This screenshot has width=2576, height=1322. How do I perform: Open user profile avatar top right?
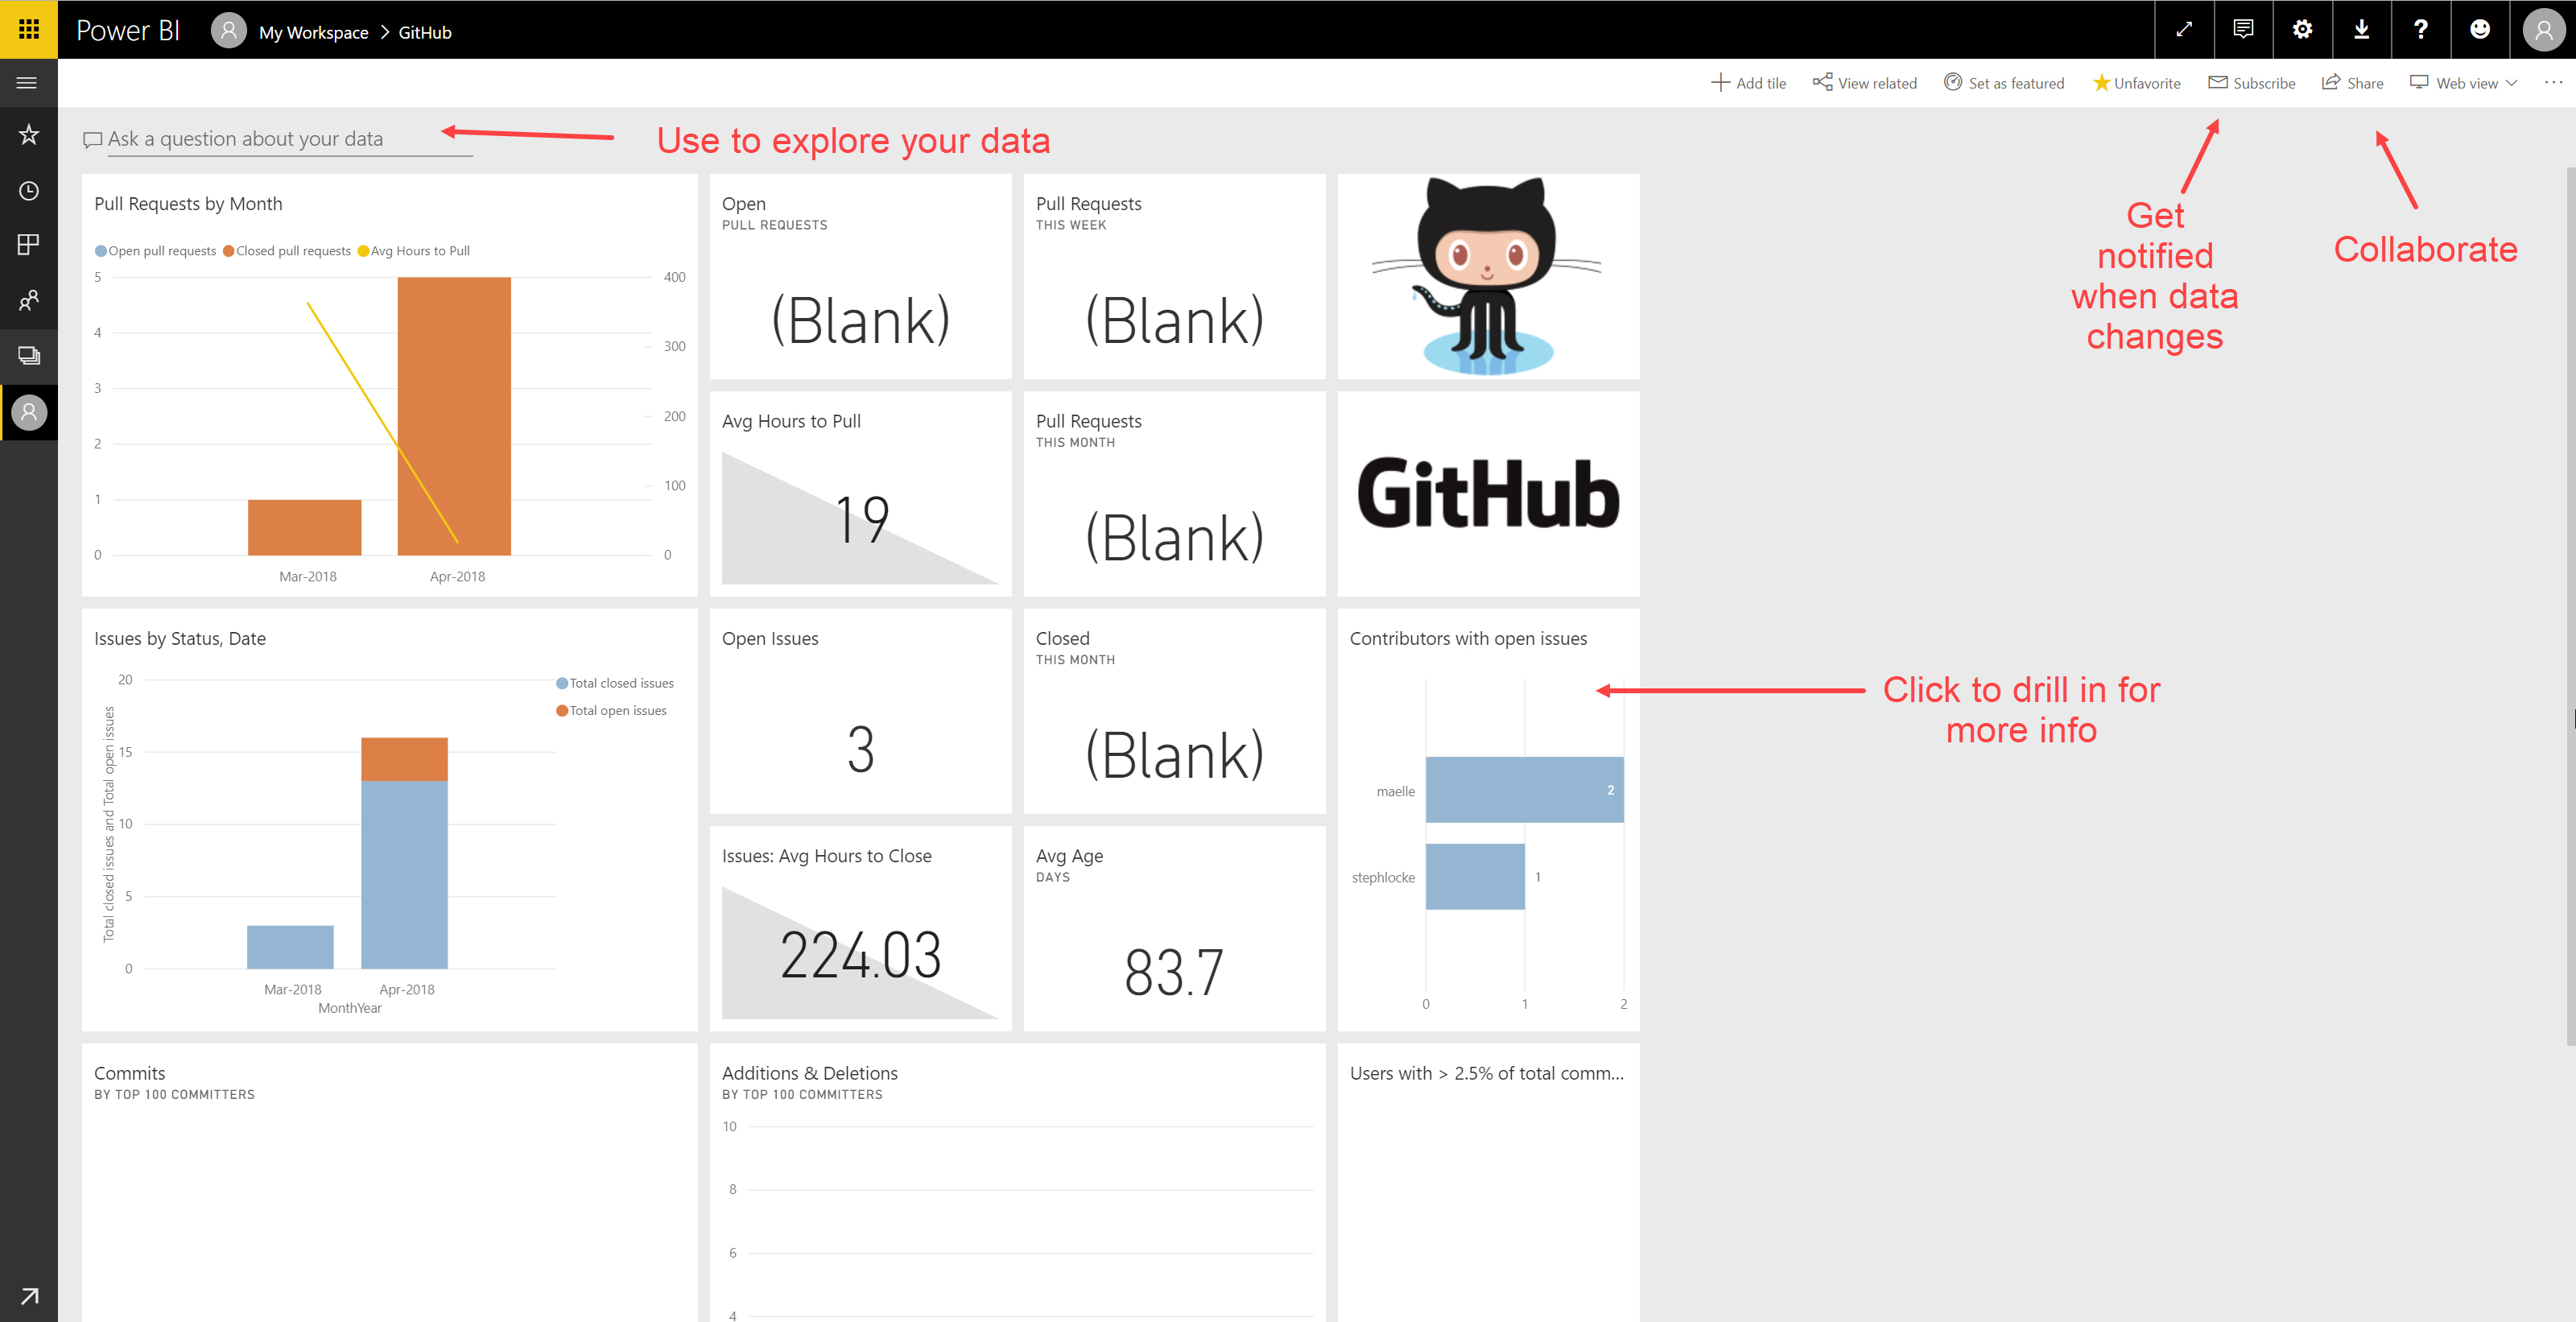point(2543,30)
